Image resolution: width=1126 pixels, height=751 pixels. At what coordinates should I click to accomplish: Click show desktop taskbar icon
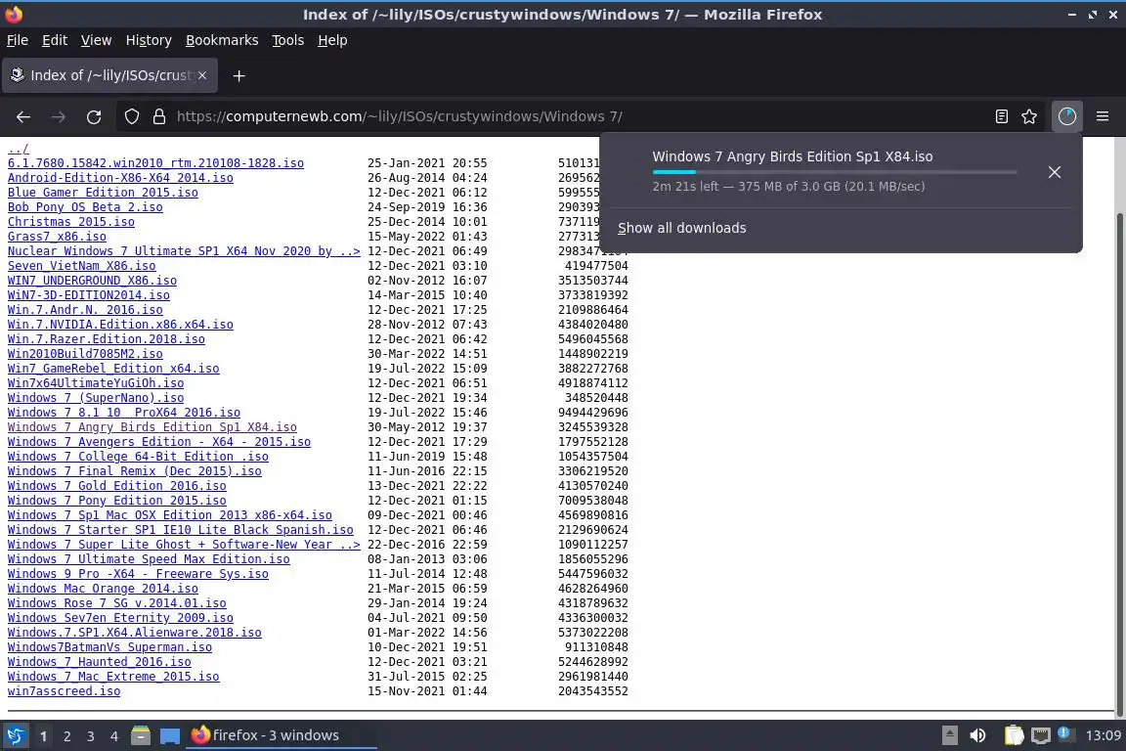[169, 735]
